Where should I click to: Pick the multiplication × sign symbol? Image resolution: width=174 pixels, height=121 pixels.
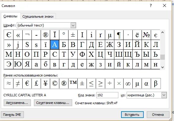point(119,84)
